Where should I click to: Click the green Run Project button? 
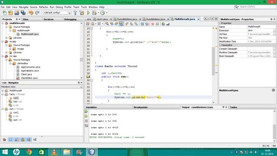[88, 13]
